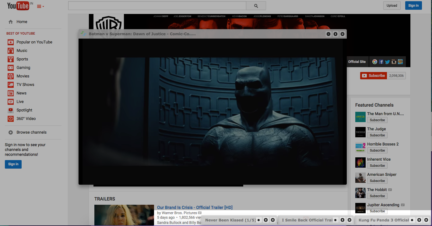Open the Music category
This screenshot has height=226, width=432.
pos(22,51)
